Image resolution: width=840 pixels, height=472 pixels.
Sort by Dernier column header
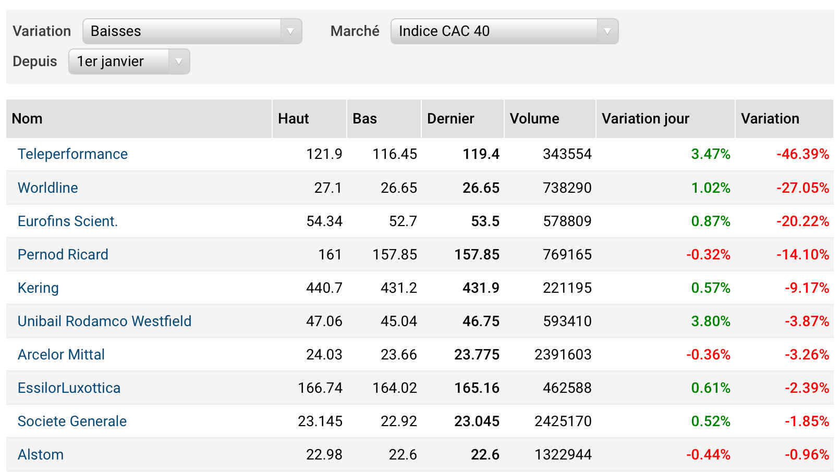point(451,119)
